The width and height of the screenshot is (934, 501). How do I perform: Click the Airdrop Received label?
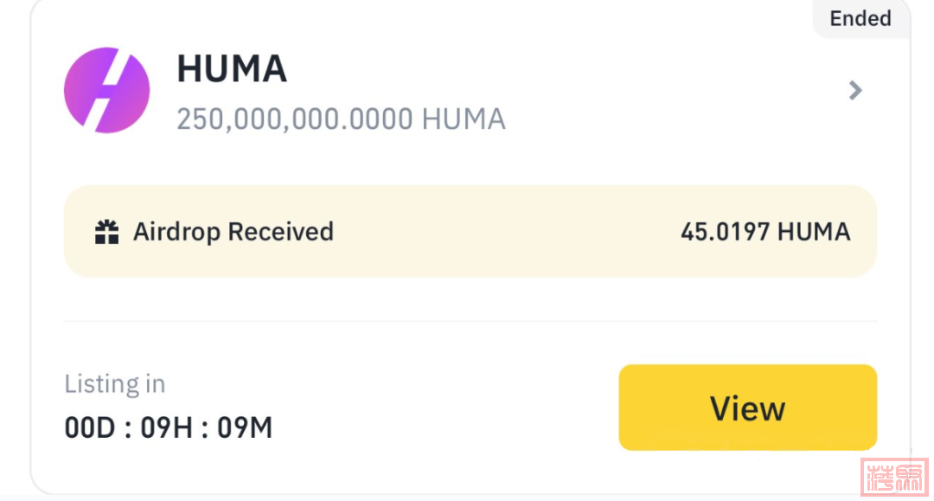click(233, 232)
